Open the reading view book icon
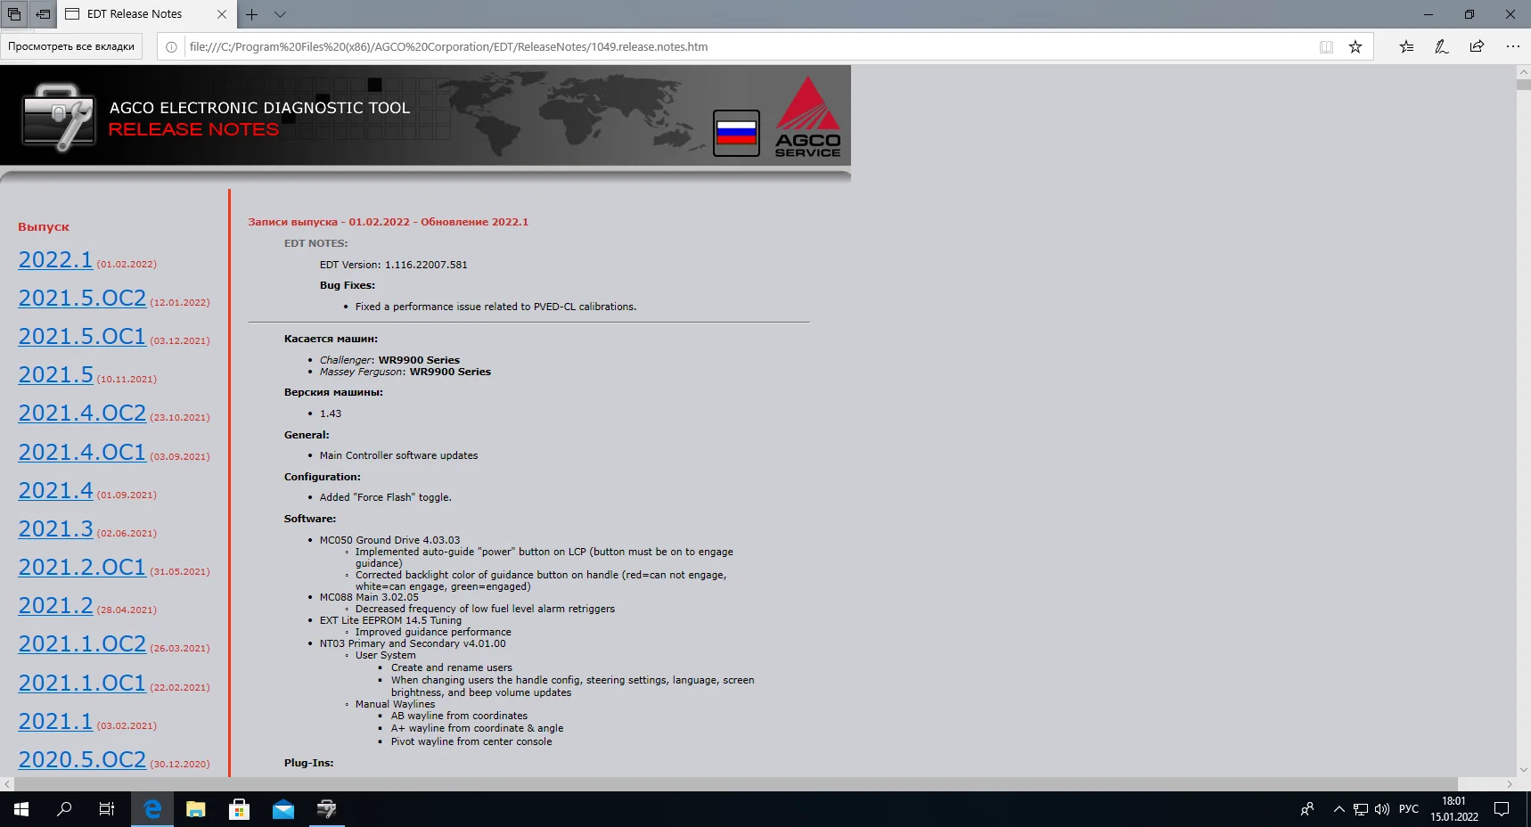The image size is (1531, 827). pyautogui.click(x=1326, y=47)
